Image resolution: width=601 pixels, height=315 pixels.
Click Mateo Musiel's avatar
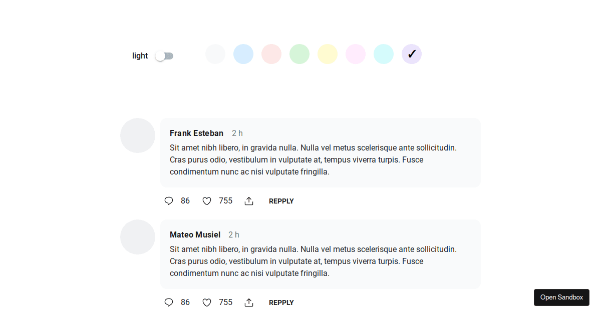(x=138, y=236)
